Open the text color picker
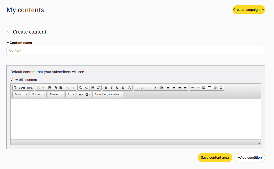 81,94
